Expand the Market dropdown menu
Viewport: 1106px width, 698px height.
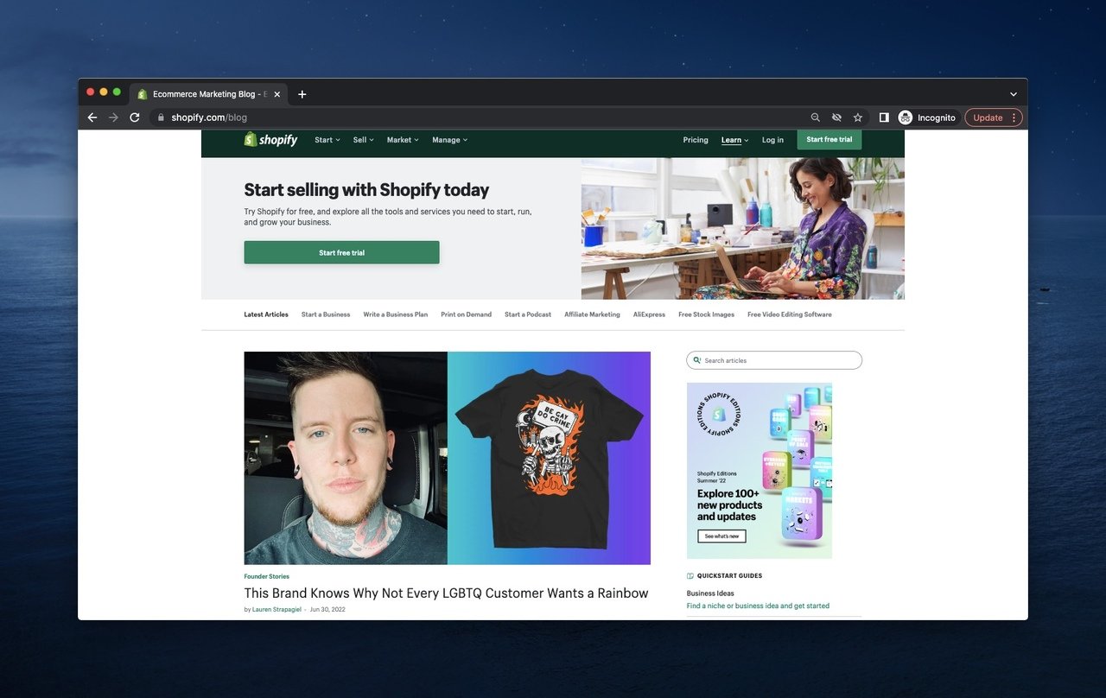pos(403,140)
